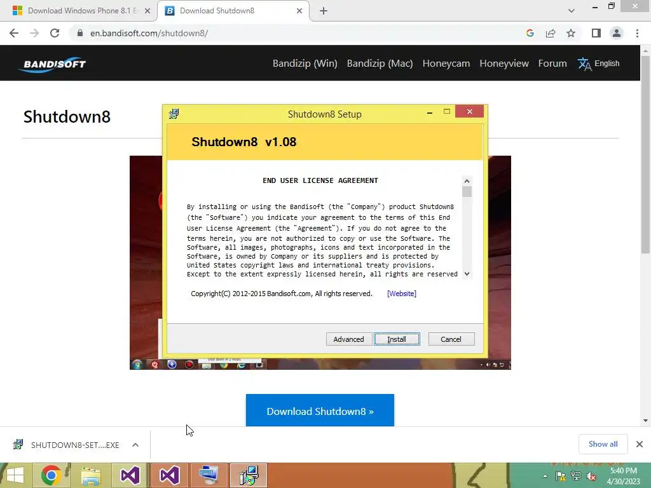Open first Visual Studio taskbar icon
651x488 pixels.
click(x=130, y=475)
